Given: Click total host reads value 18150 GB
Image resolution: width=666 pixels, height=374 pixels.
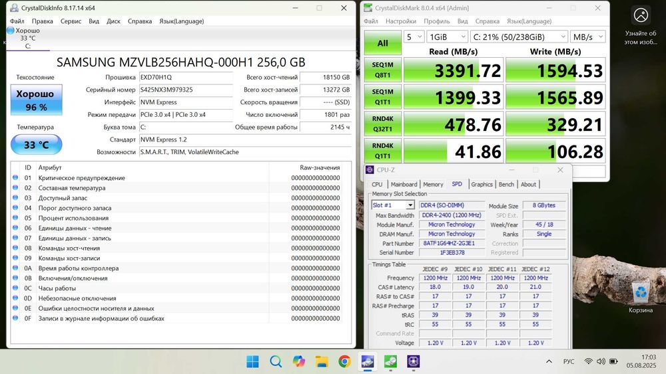Looking at the screenshot, I should (326, 77).
